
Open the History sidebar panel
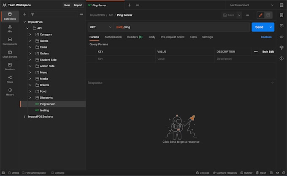click(x=10, y=92)
